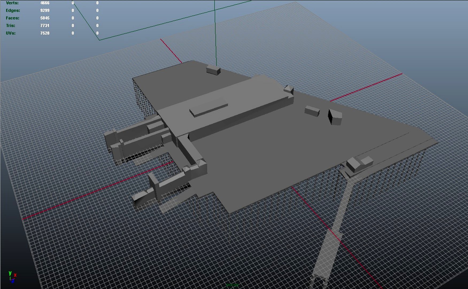Viewport: 468px width, 289px height.
Task: Select the Edges: label in the HUD
Action: coord(13,10)
